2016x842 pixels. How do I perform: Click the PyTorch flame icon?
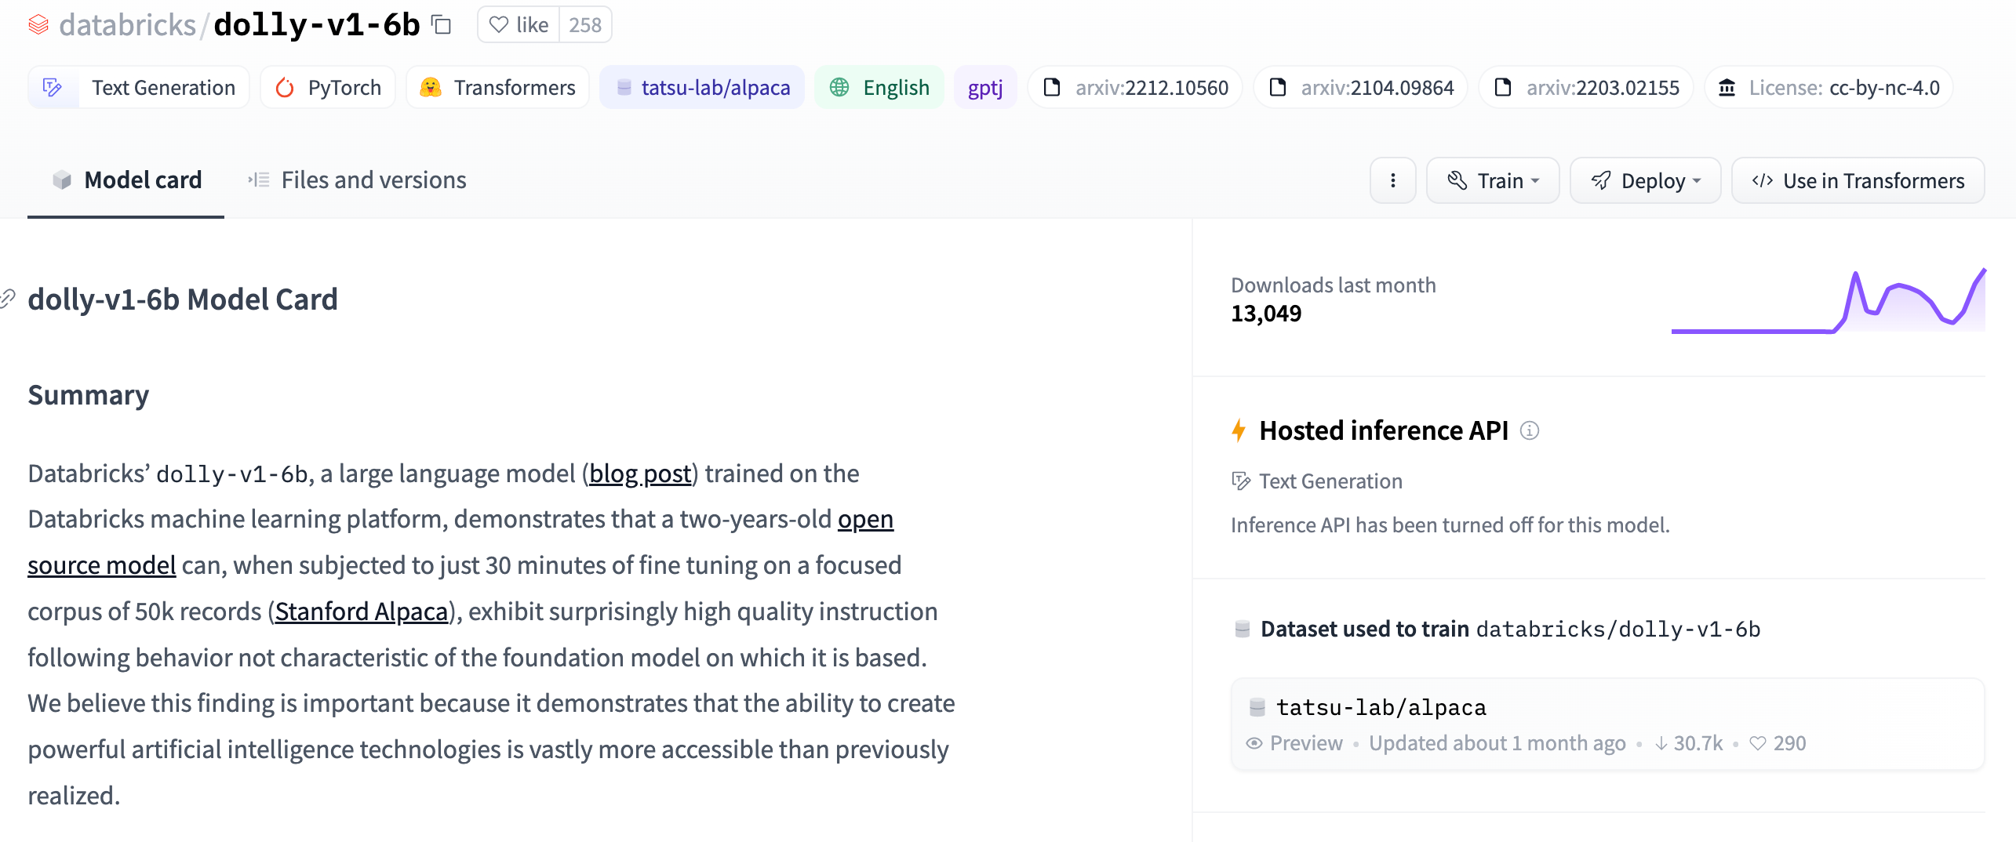tap(285, 87)
